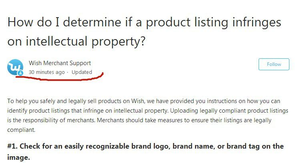The image size is (295, 163).
Task: Open the Wish Merchant Support author profile
Action: [x=60, y=63]
